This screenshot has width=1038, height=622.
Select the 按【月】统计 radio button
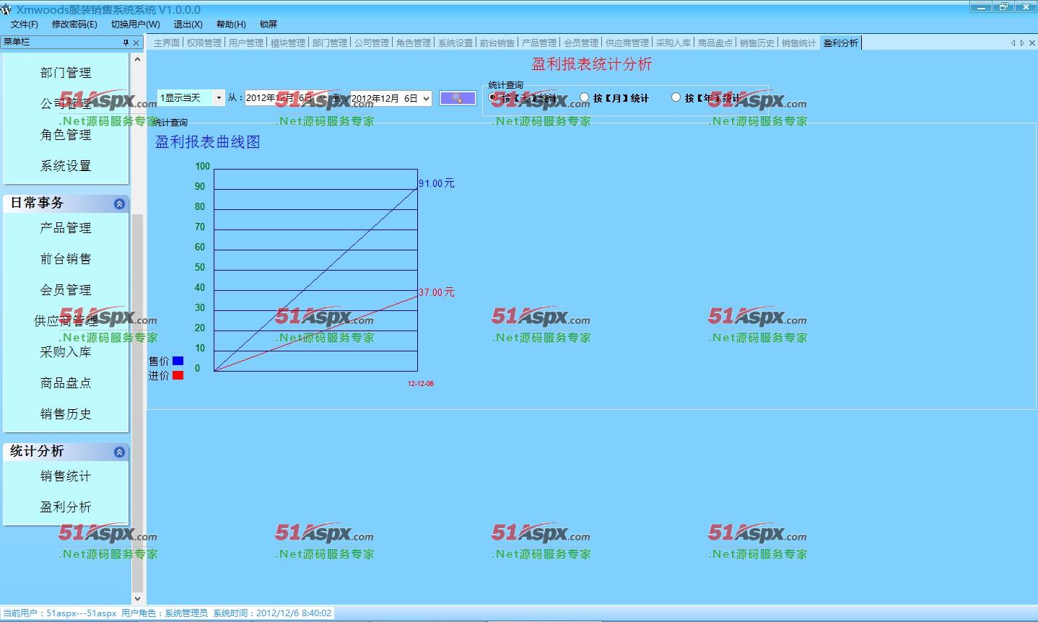click(585, 97)
